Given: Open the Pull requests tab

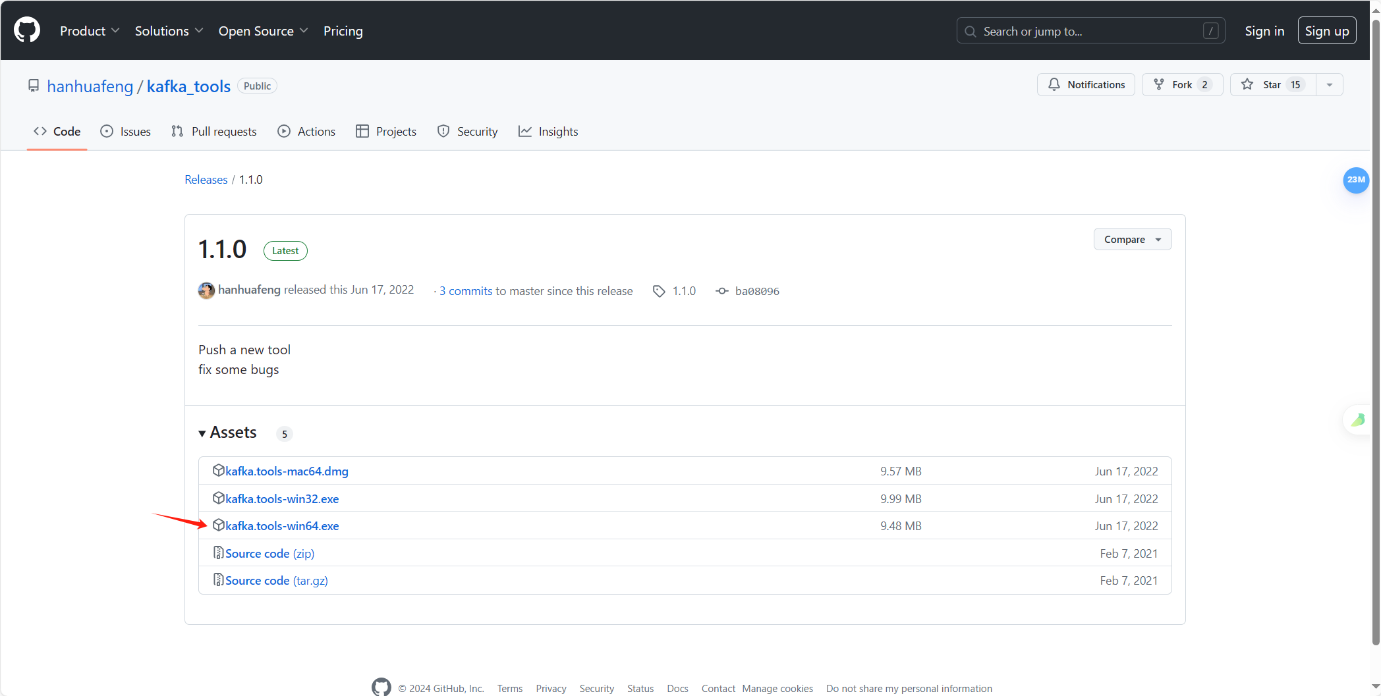Looking at the screenshot, I should [x=213, y=131].
